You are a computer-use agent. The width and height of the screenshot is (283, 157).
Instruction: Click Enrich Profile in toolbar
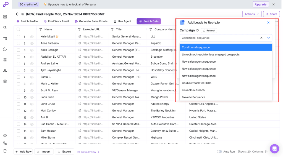click(x=27, y=21)
